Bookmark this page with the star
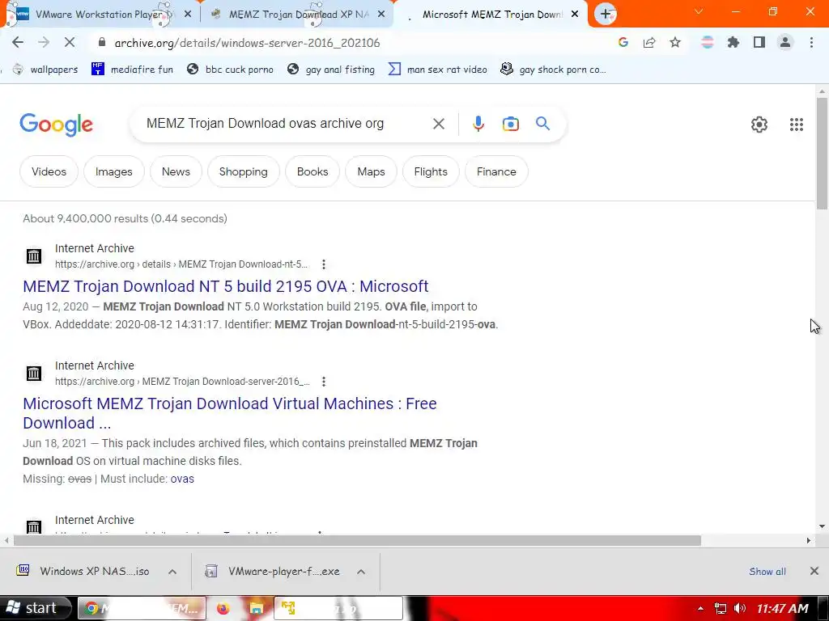The width and height of the screenshot is (829, 621). 675,42
